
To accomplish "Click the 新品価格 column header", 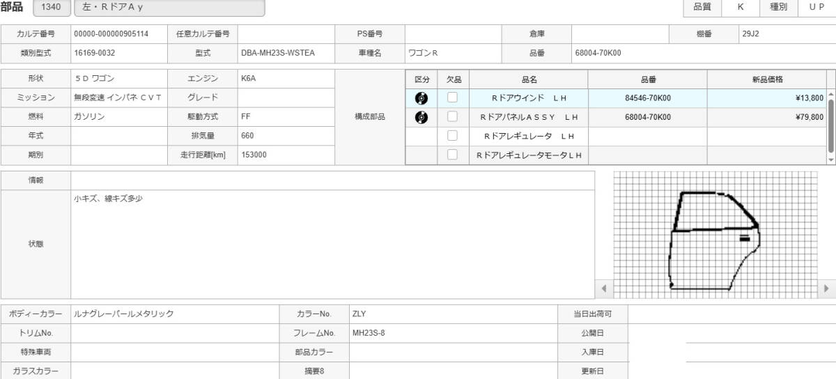I will coord(767,79).
